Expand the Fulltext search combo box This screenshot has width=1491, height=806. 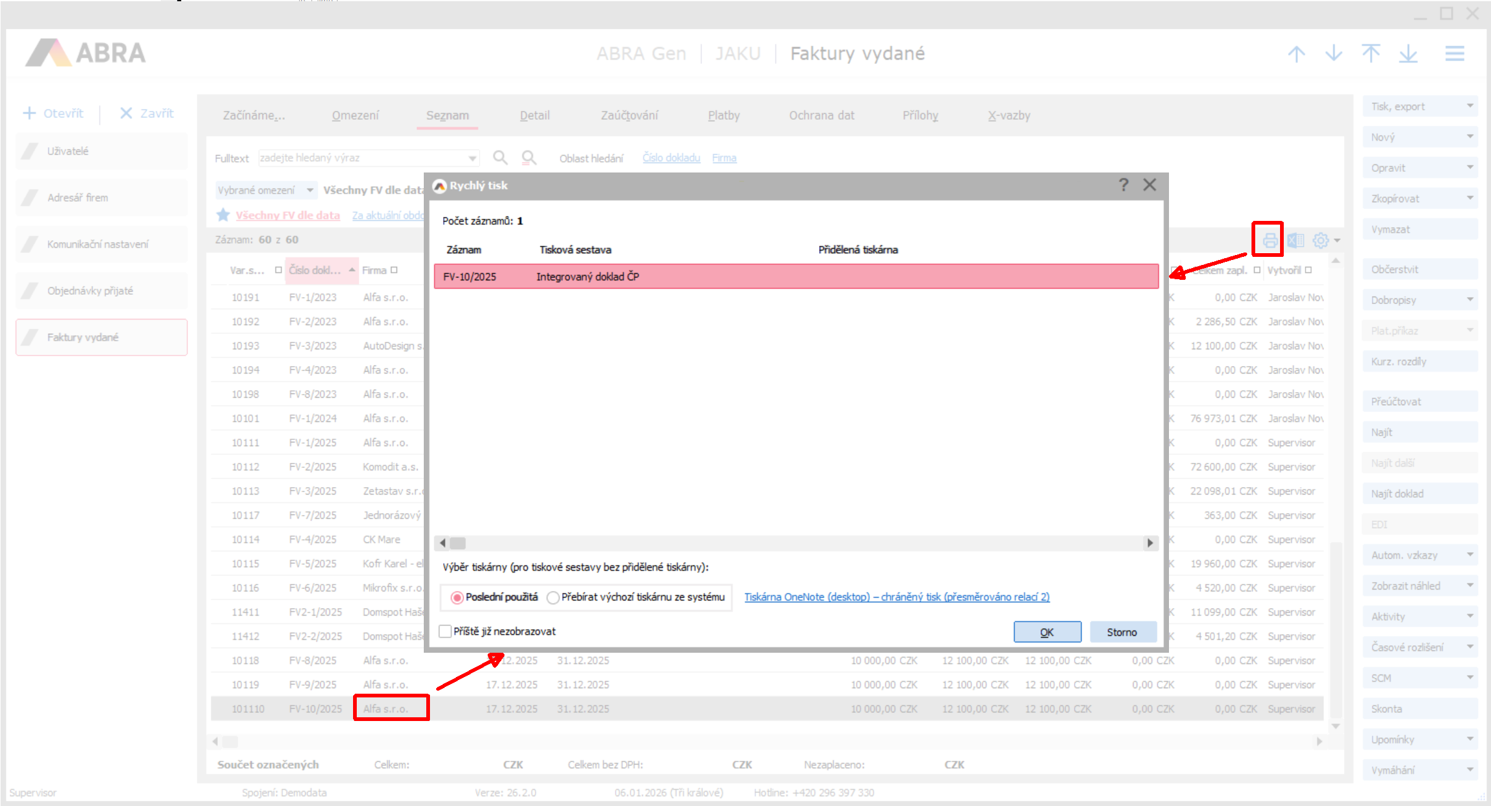[x=472, y=158]
